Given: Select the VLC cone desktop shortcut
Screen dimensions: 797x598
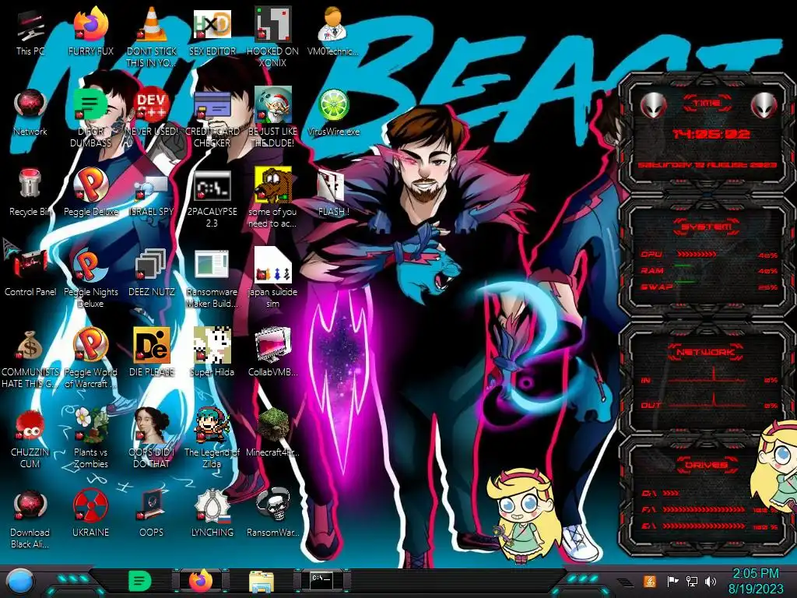Looking at the screenshot, I should coord(152,37).
